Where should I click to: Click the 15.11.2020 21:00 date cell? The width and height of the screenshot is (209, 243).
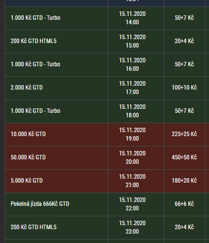(136, 181)
